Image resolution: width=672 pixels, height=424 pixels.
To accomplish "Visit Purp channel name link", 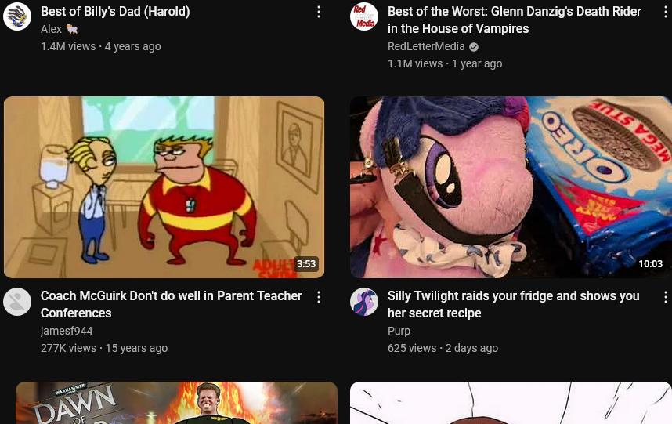I will coord(399,331).
